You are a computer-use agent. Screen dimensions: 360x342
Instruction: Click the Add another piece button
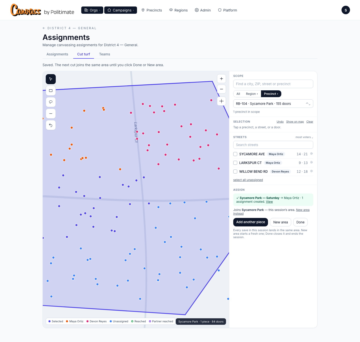(250, 222)
